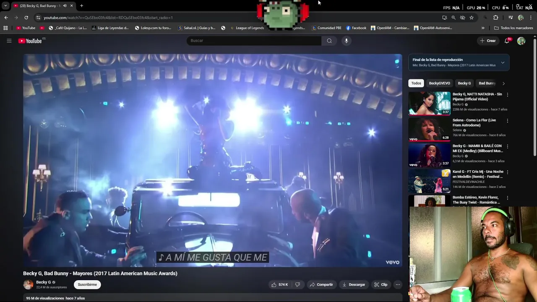Image resolution: width=537 pixels, height=302 pixels.
Task: Click the video player to pause
Action: [x=213, y=160]
